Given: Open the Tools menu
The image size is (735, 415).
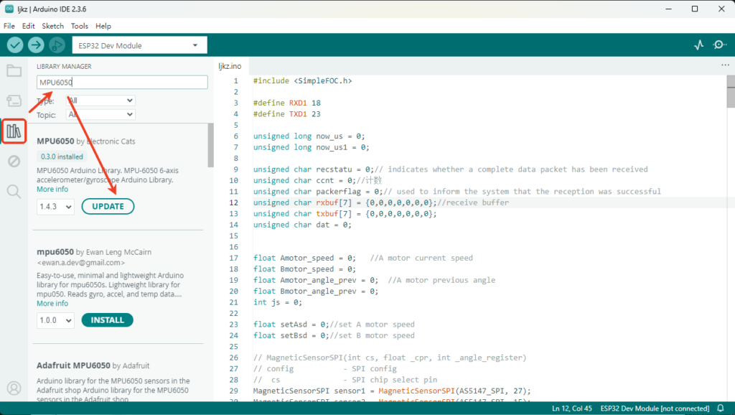Looking at the screenshot, I should 79,26.
